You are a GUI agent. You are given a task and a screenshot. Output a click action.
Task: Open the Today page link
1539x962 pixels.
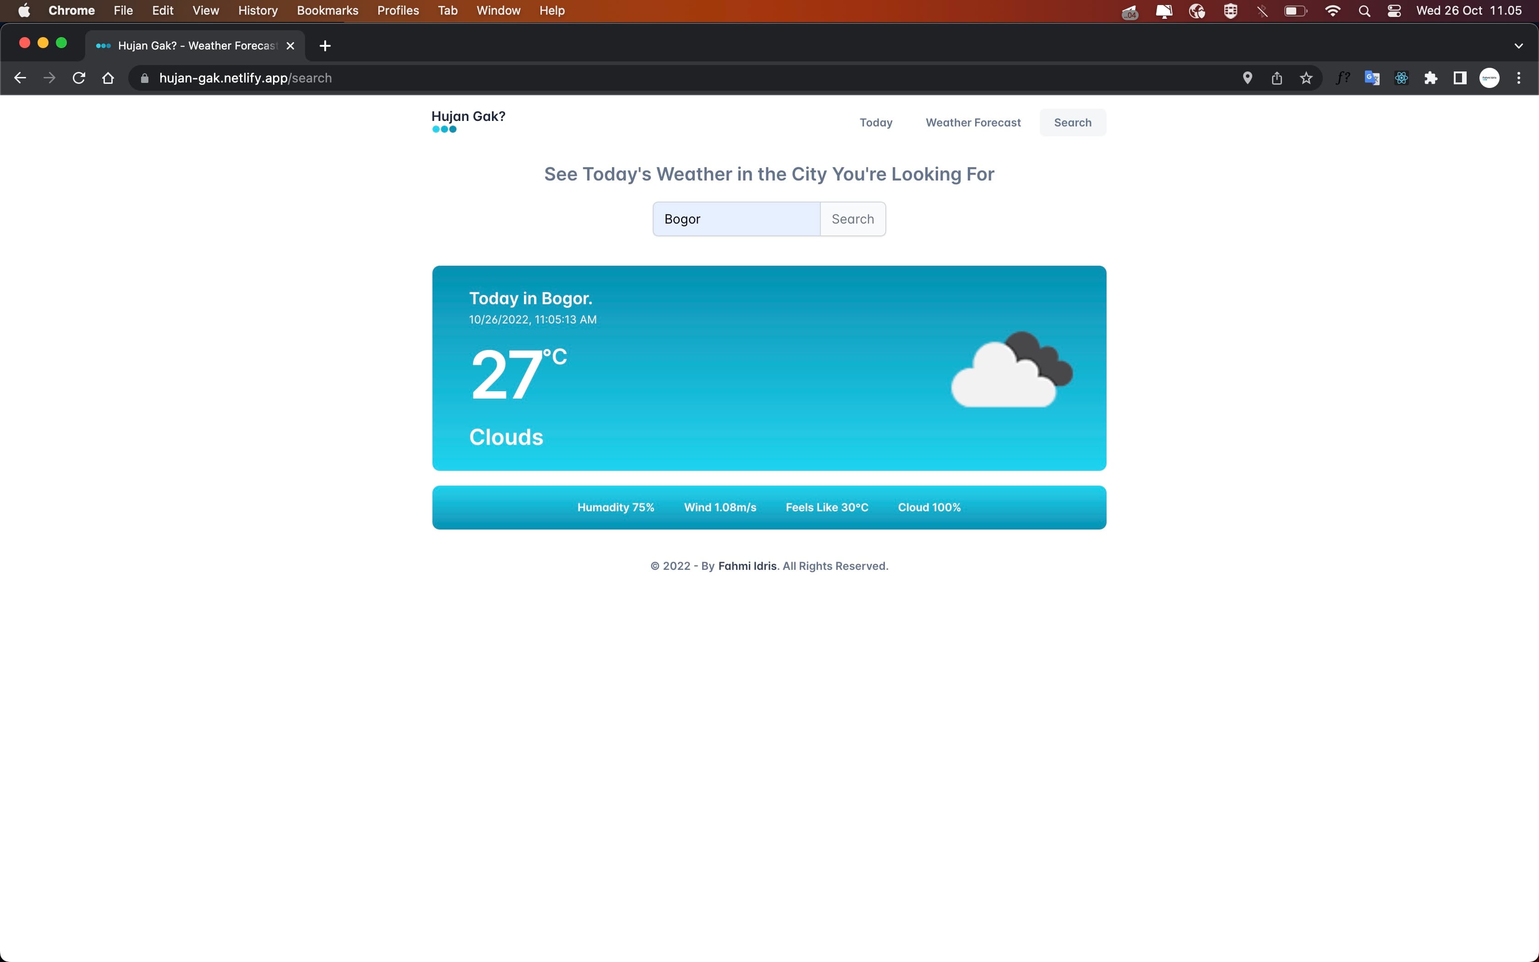coord(876,123)
